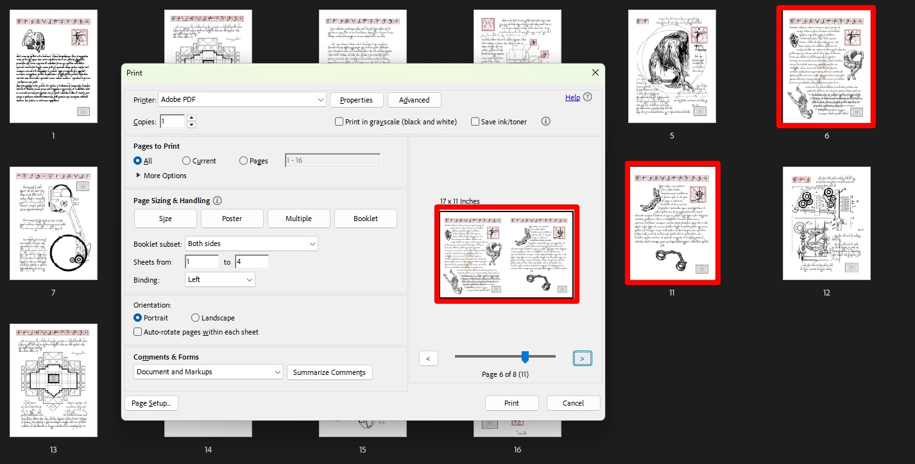Select page 6 thumbnail

pyautogui.click(x=826, y=67)
